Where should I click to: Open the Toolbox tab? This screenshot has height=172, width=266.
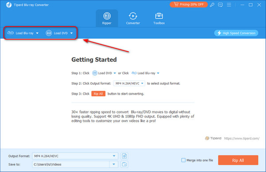[x=159, y=19]
